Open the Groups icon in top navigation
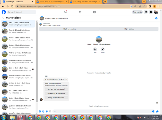This screenshot has width=162, height=120. (94, 12)
